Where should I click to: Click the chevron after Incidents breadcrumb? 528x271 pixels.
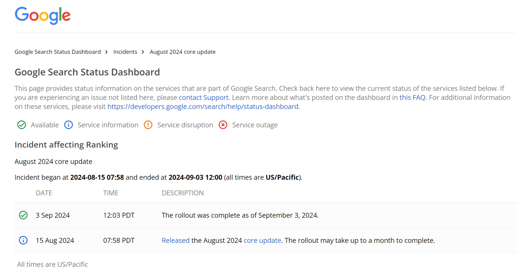pyautogui.click(x=143, y=52)
